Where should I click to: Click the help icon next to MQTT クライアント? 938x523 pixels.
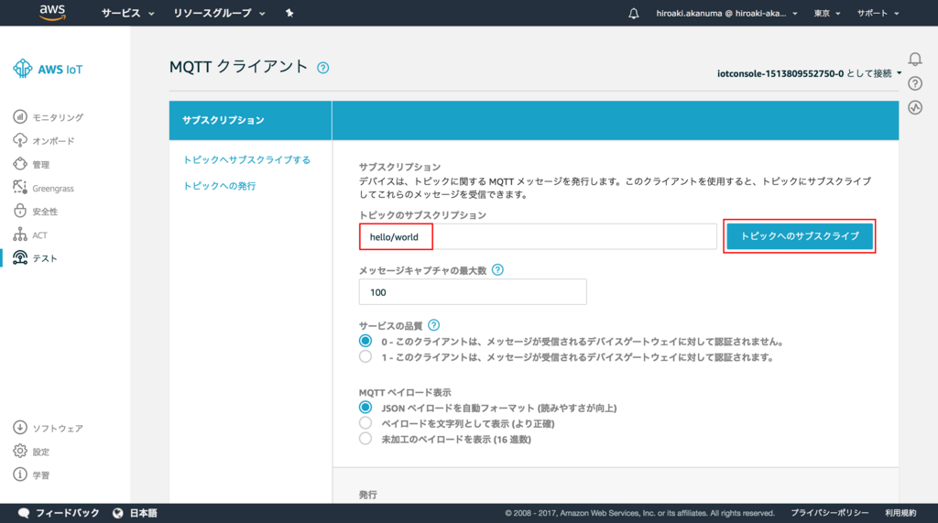[x=323, y=68]
